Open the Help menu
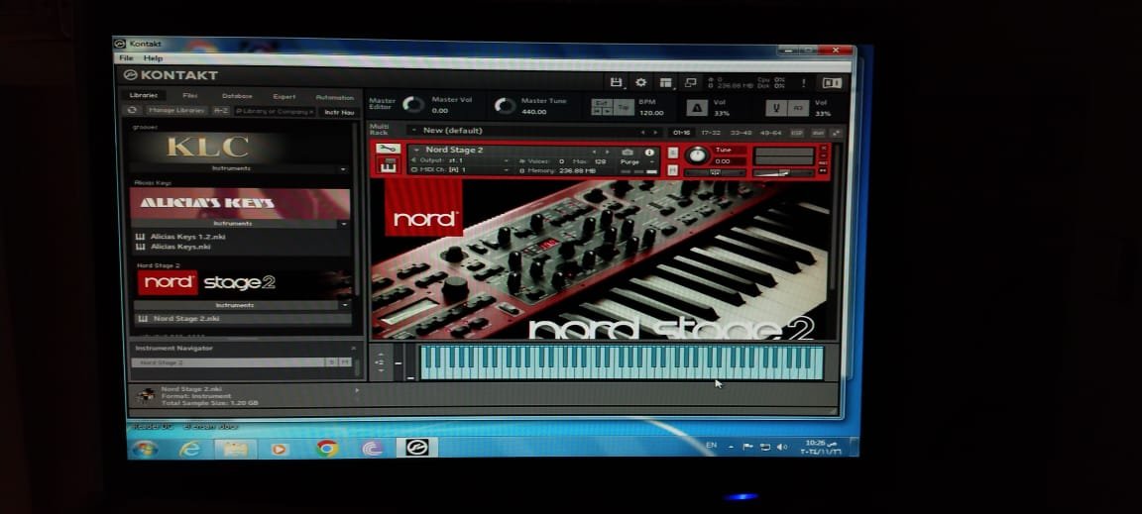This screenshot has height=514, width=1142. 153,57
